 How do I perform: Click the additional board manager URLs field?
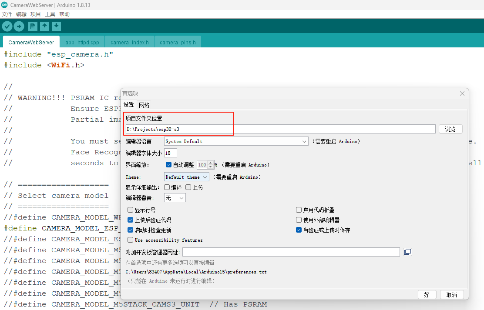pyautogui.click(x=291, y=252)
